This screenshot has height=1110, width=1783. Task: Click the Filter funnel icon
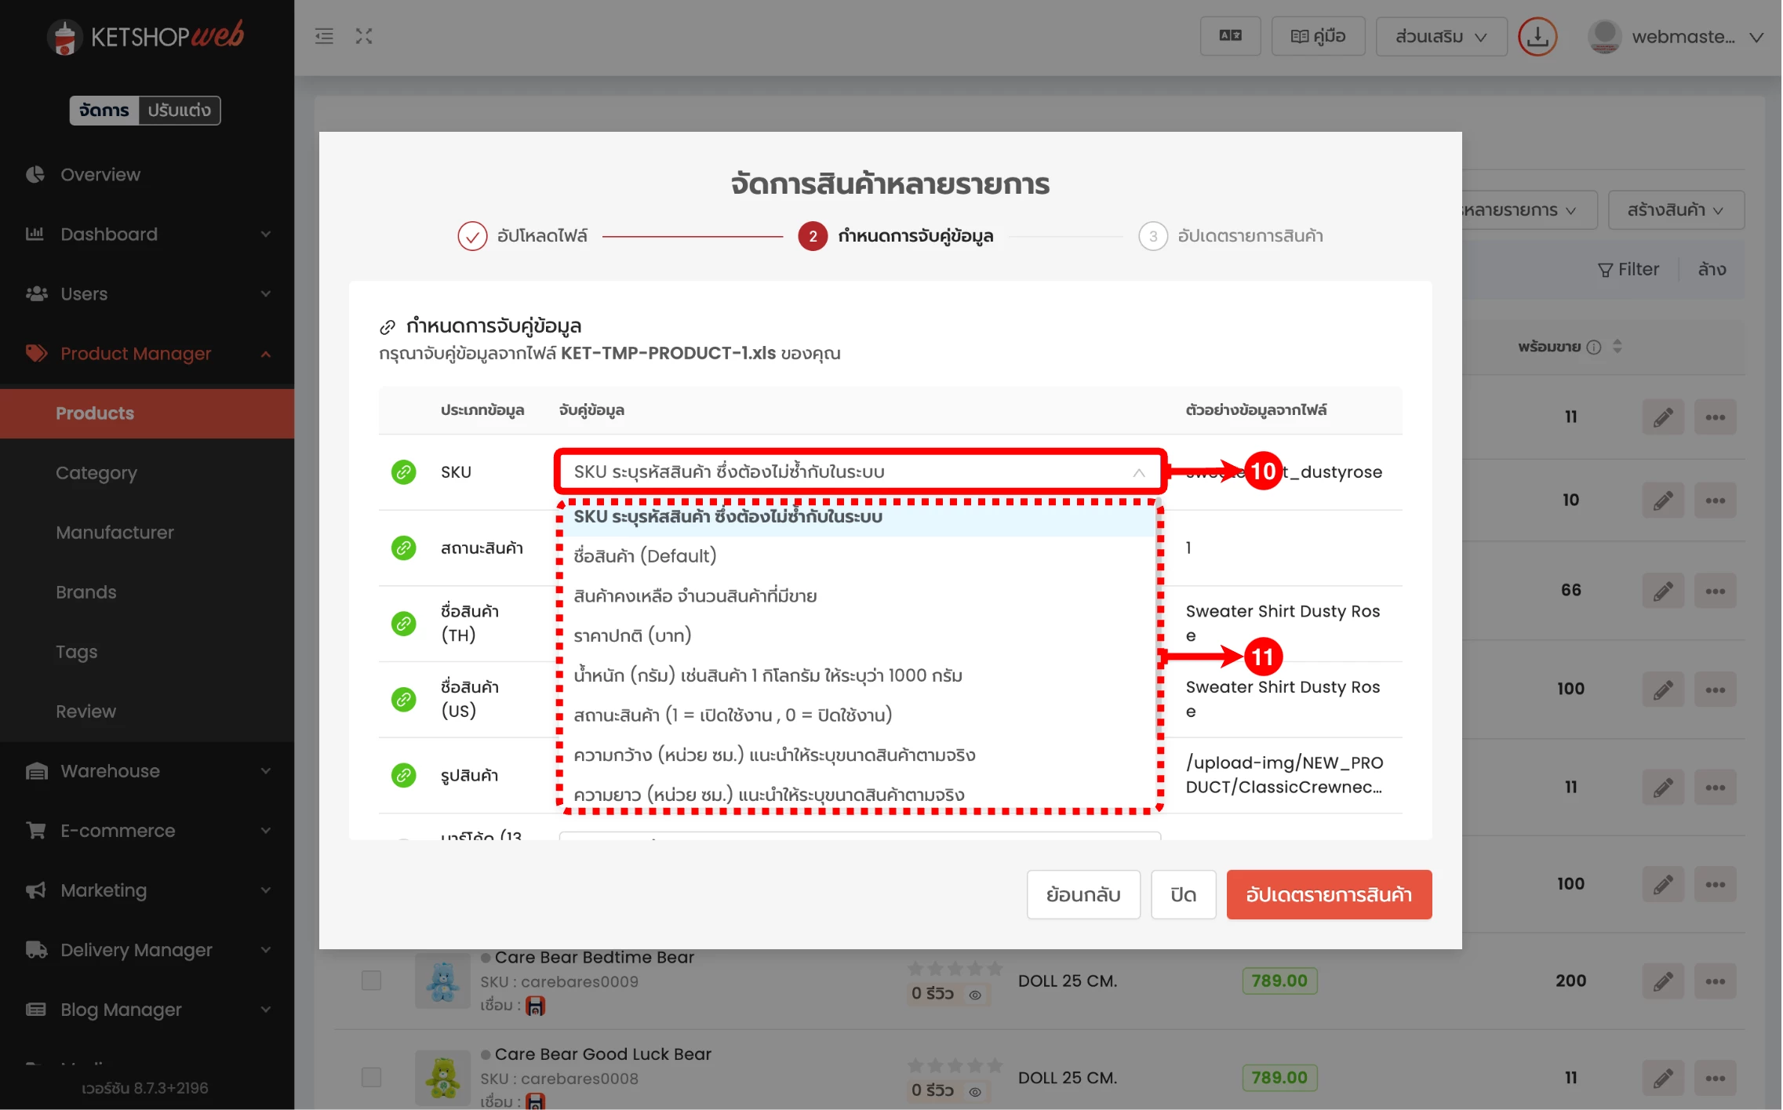1605,270
